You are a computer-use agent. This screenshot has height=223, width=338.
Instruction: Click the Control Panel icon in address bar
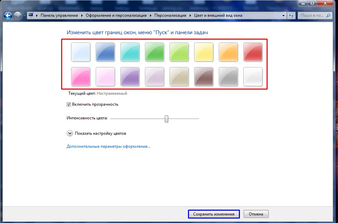click(31, 15)
